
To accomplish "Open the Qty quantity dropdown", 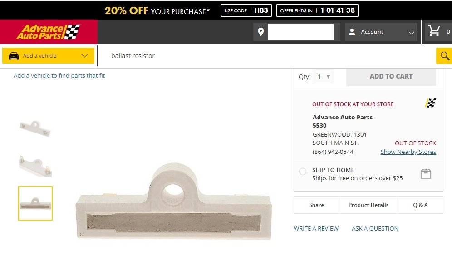I will coord(324,77).
